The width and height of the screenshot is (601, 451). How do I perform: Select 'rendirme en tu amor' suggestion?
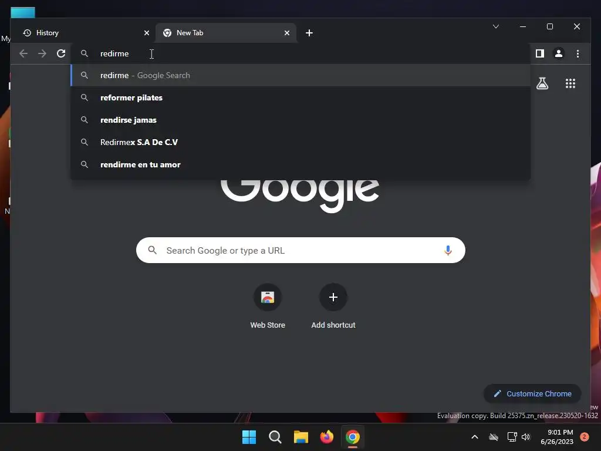tap(300, 164)
